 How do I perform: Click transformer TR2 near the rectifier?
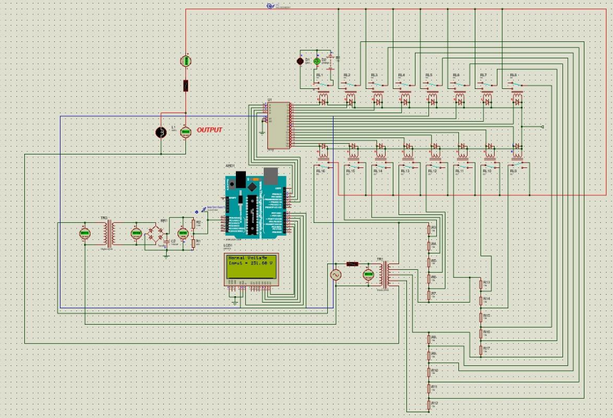(x=108, y=233)
